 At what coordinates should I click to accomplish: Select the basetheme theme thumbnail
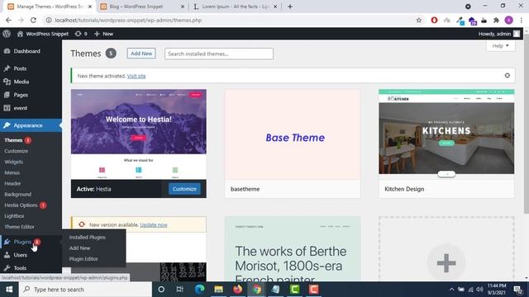pyautogui.click(x=293, y=134)
